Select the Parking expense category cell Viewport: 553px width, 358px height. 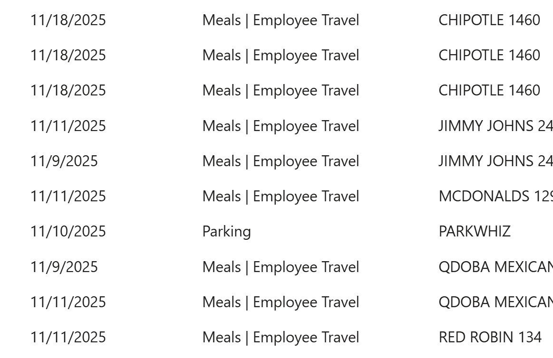pos(226,232)
